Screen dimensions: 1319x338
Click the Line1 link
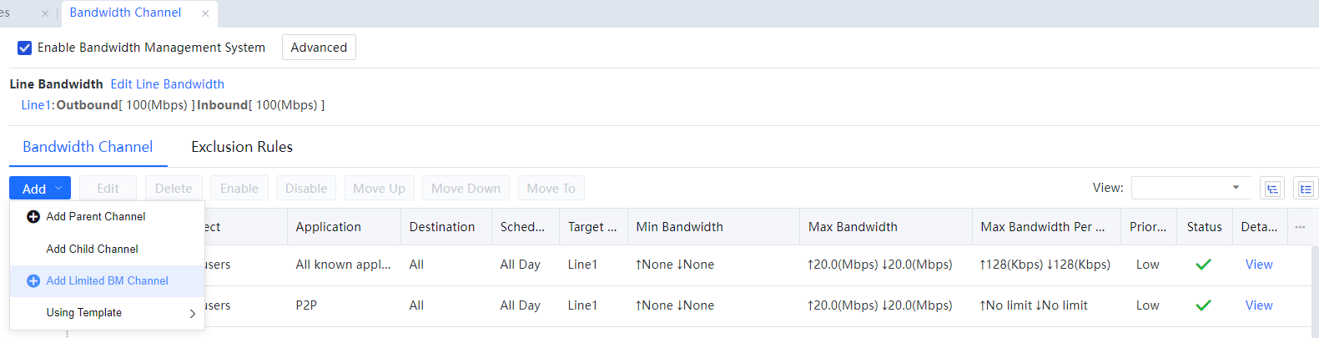point(35,105)
